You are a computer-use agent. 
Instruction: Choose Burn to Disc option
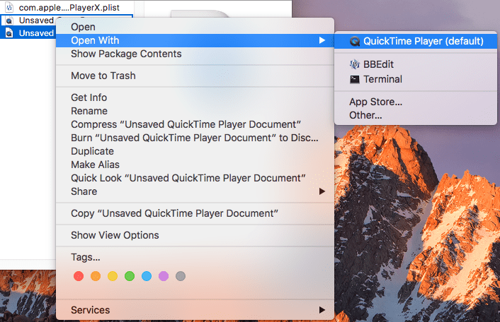(x=195, y=138)
